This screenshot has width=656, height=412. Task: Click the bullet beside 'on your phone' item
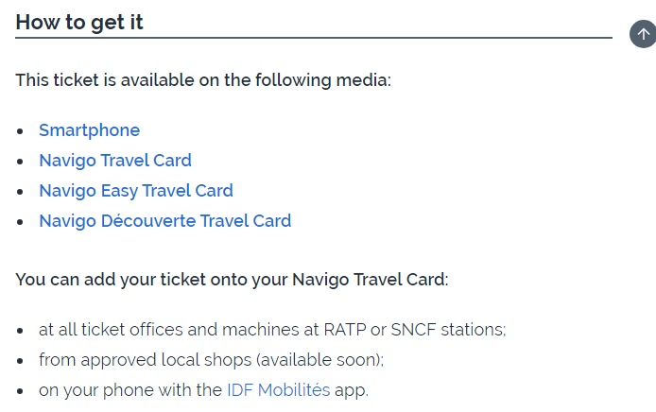(20, 390)
